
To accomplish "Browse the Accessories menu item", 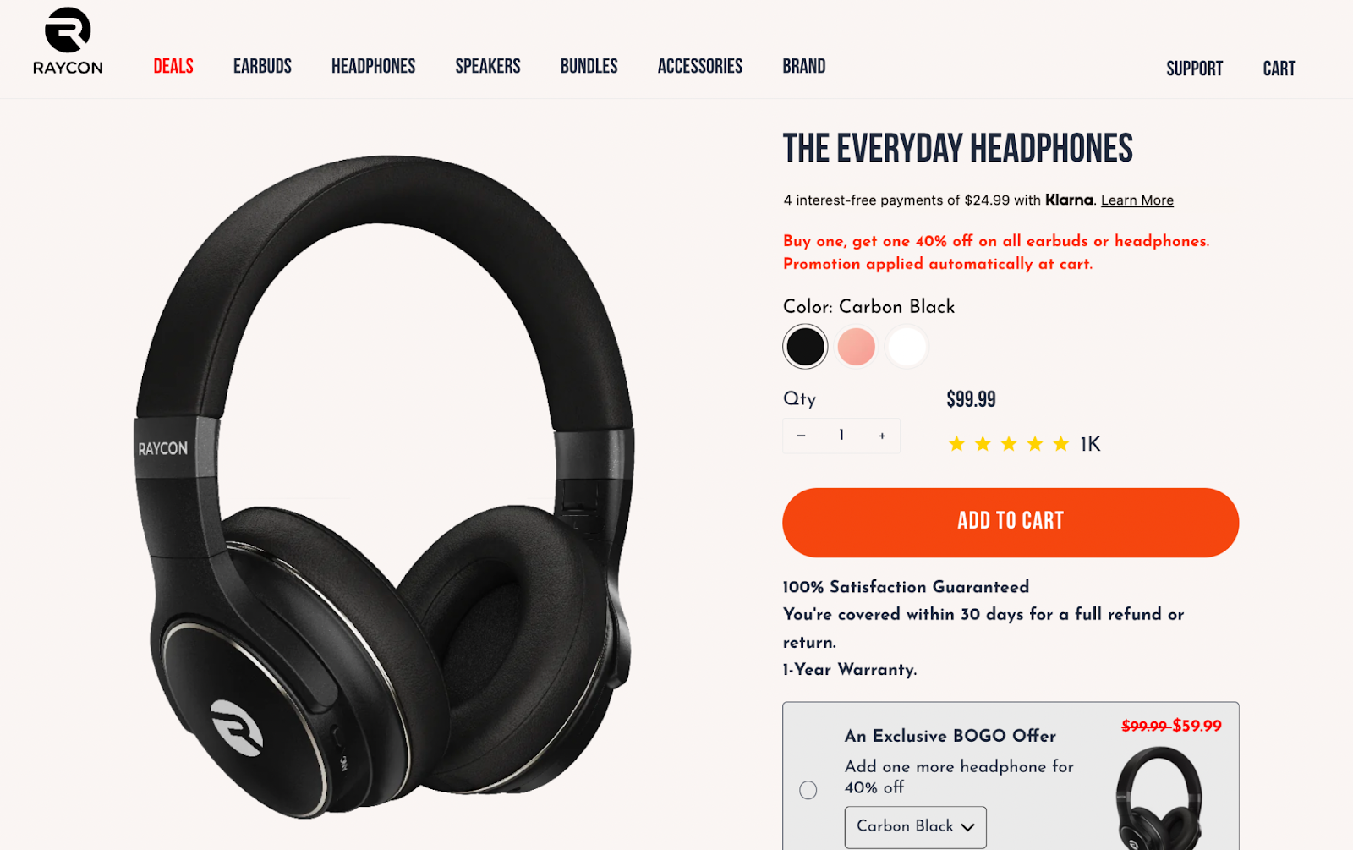I will 700,66.
